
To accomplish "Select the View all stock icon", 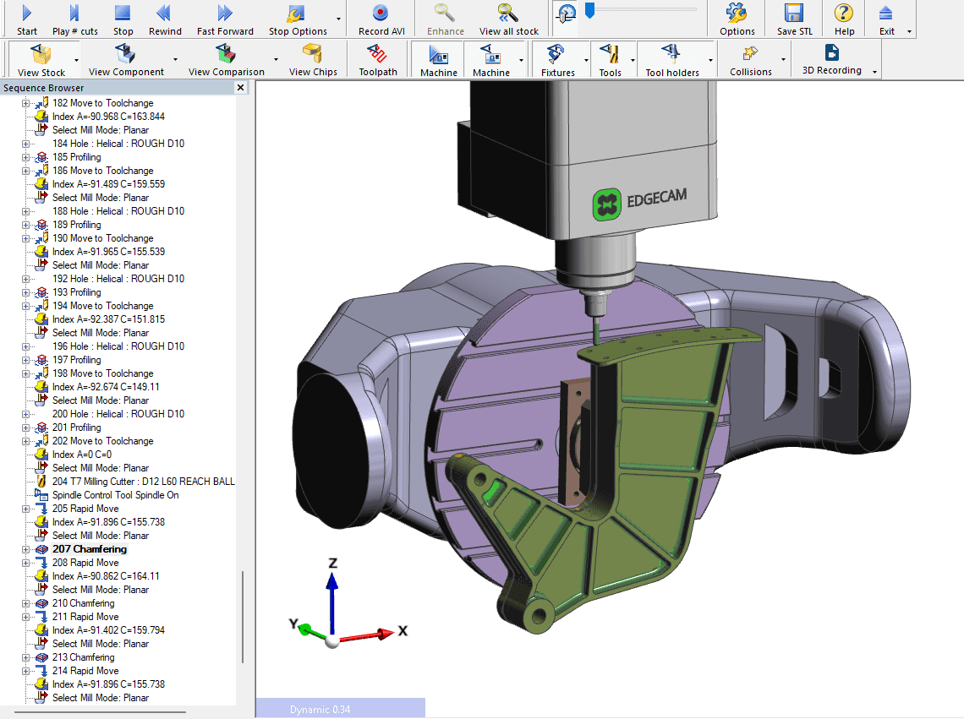I will click(x=508, y=14).
